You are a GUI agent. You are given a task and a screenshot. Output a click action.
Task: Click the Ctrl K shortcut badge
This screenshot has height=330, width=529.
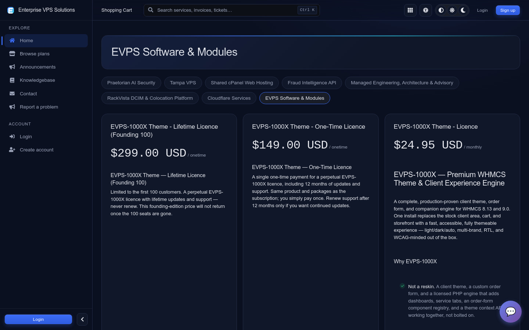point(307,10)
